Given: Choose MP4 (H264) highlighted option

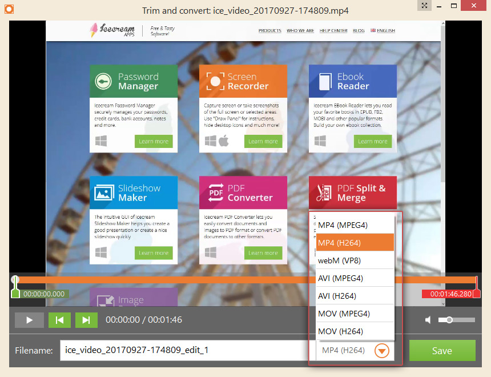Looking at the screenshot, I should pos(355,243).
